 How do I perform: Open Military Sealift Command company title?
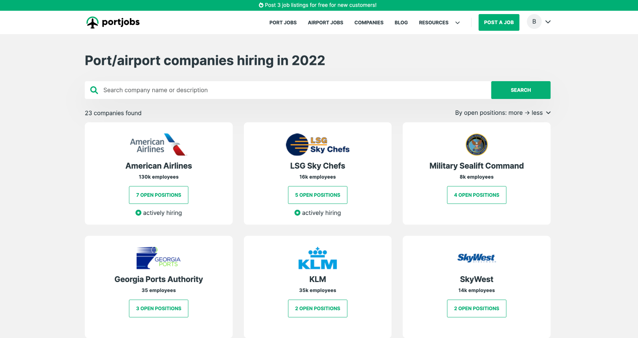tap(477, 166)
